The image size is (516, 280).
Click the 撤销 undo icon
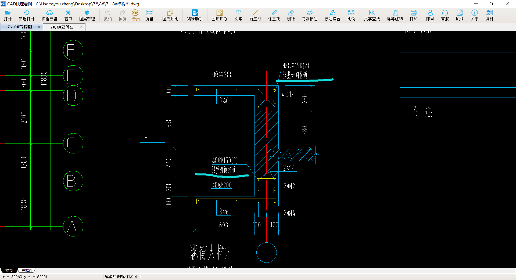(x=108, y=15)
